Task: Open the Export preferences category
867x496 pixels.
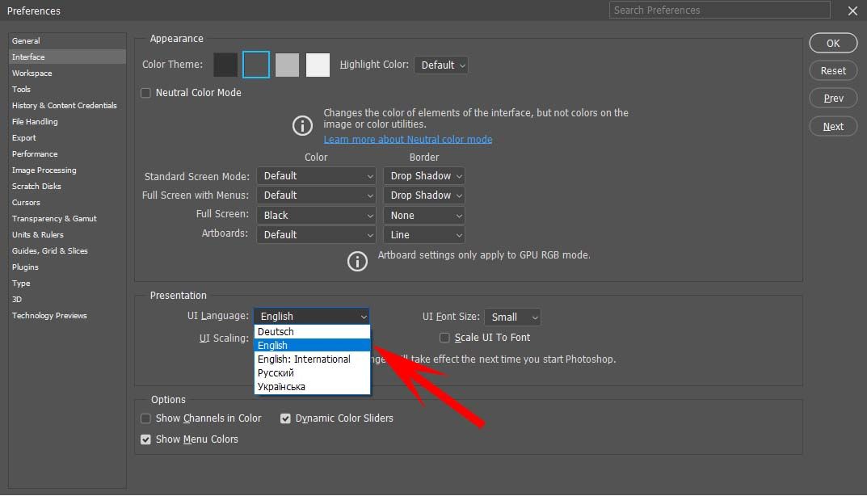Action: tap(67, 137)
